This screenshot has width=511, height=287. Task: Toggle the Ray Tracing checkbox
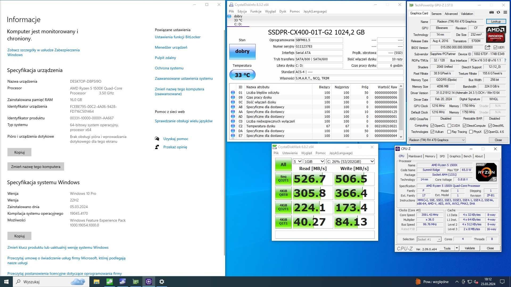[x=449, y=132]
